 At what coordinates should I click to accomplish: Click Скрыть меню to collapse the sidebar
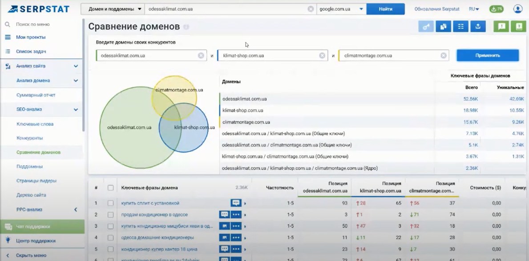click(x=31, y=255)
